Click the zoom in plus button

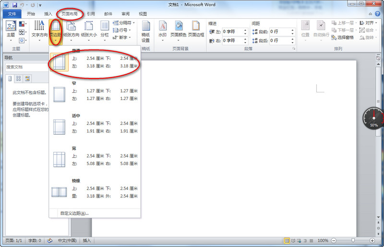click(372, 241)
